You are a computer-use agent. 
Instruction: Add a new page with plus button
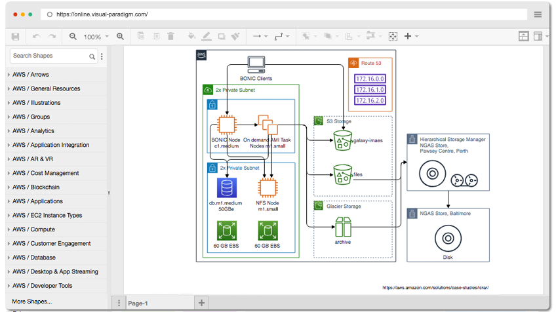pyautogui.click(x=201, y=303)
